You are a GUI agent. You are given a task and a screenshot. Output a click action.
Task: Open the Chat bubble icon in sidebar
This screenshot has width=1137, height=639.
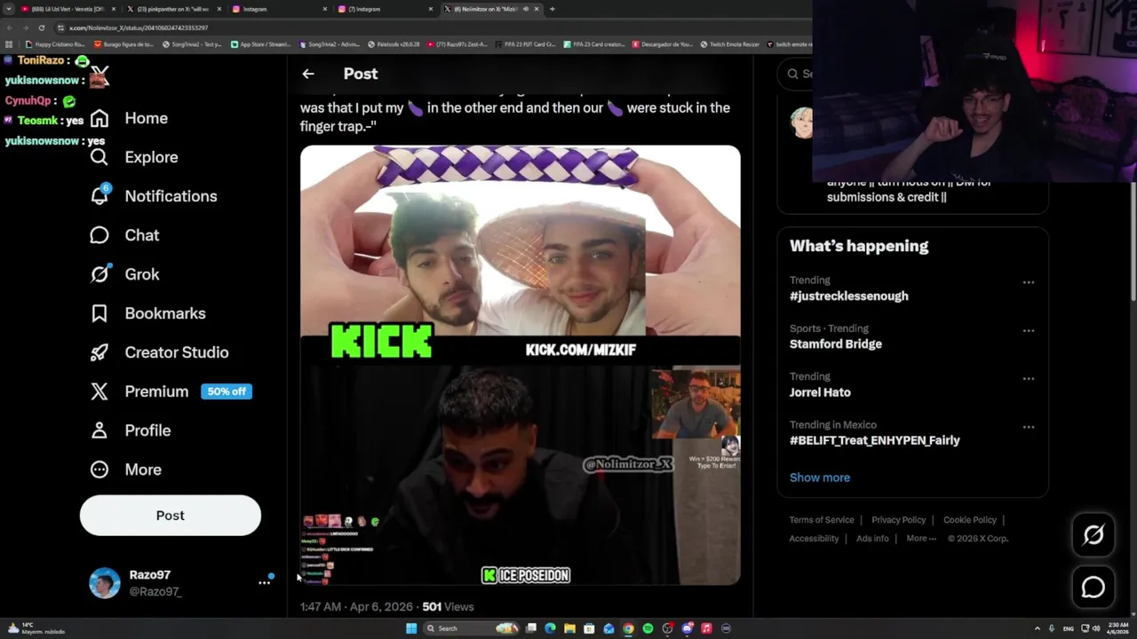point(99,235)
